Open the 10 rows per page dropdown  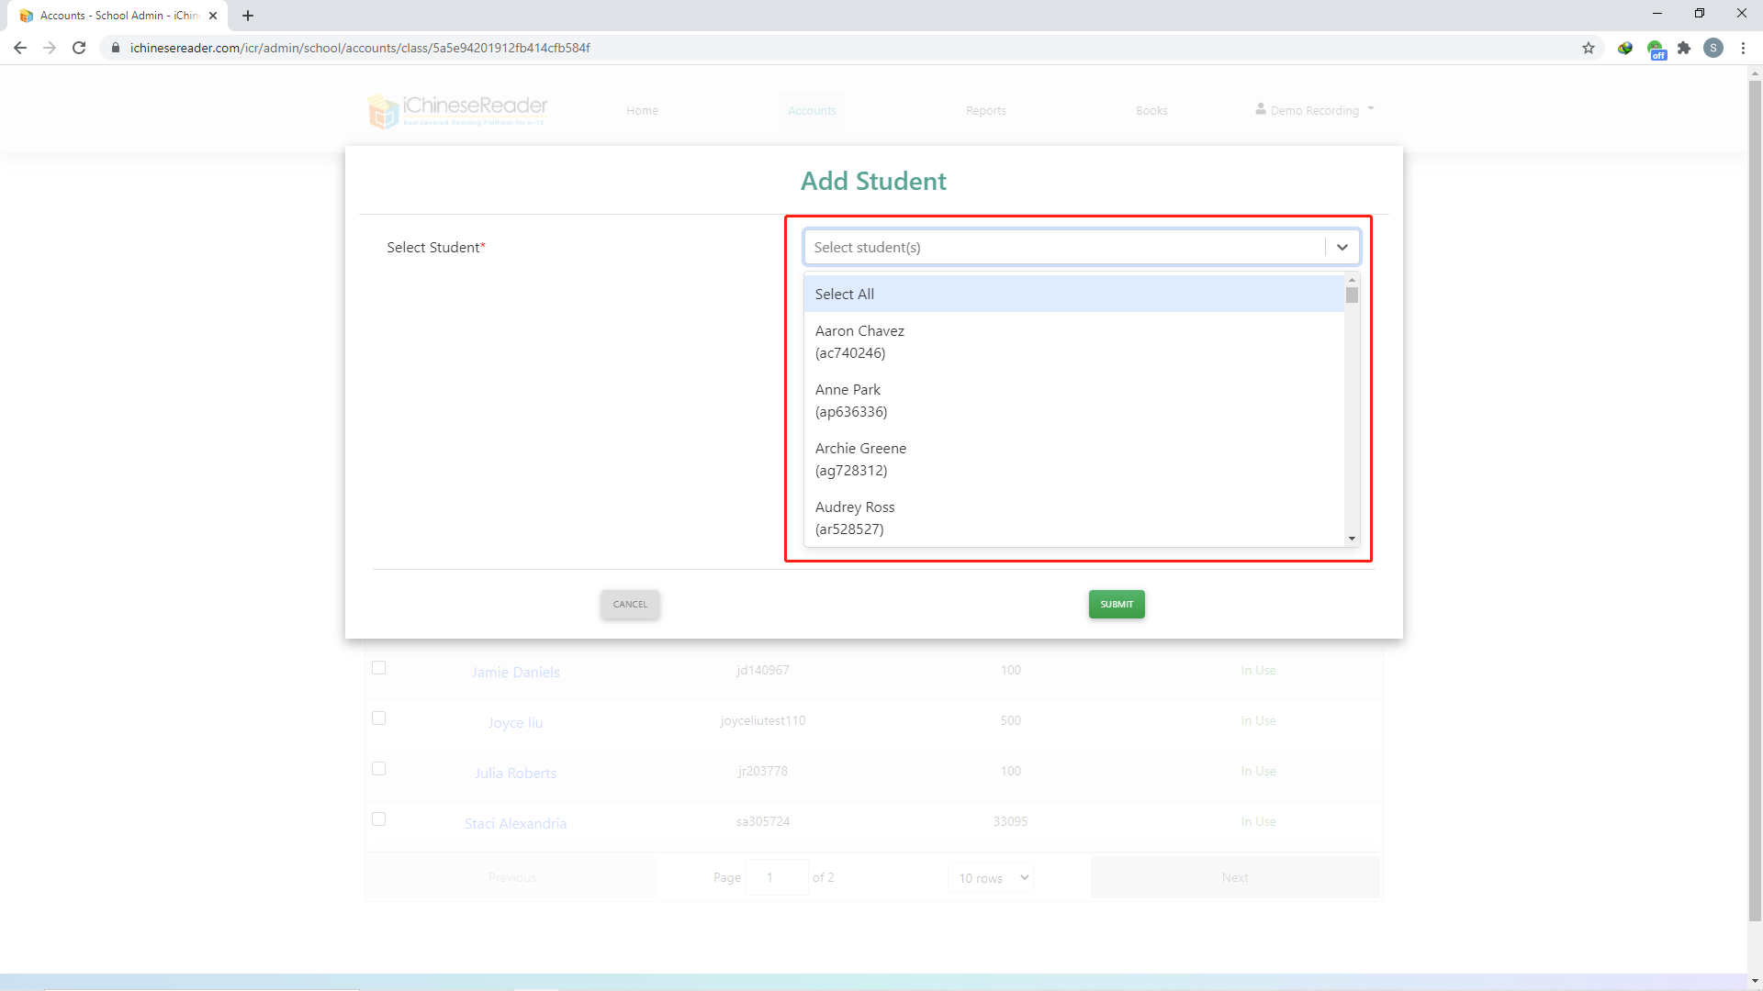pyautogui.click(x=992, y=878)
